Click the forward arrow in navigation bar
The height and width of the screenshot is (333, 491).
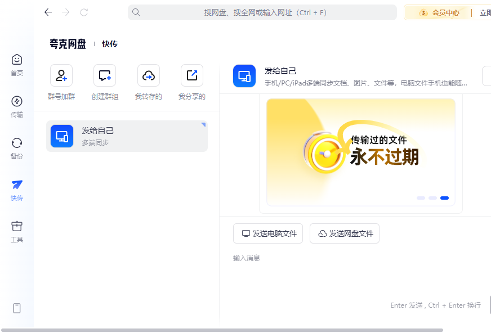pyautogui.click(x=66, y=12)
